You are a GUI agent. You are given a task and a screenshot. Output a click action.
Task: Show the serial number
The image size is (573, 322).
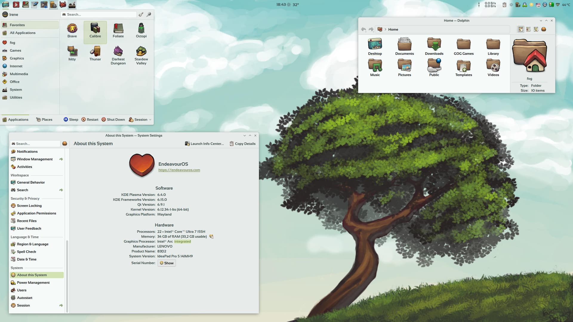point(167,263)
